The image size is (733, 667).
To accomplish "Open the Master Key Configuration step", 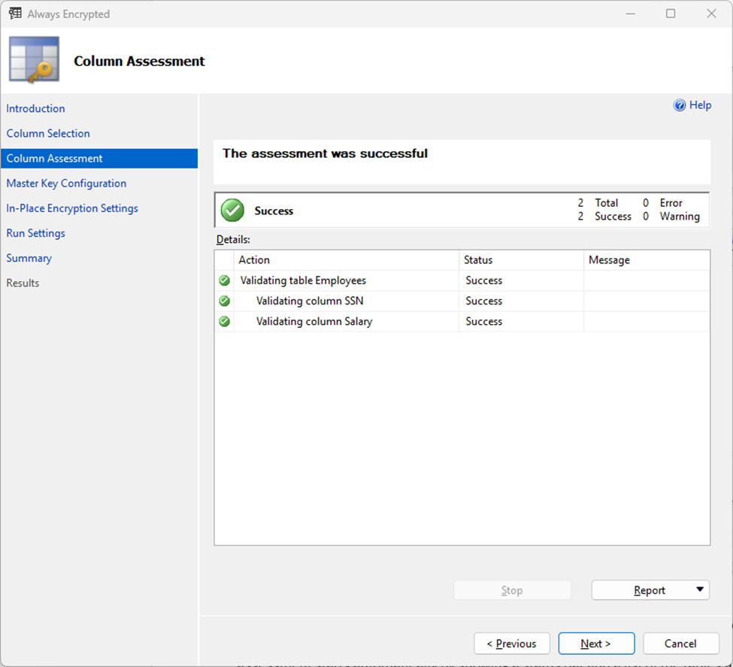I will pos(66,183).
